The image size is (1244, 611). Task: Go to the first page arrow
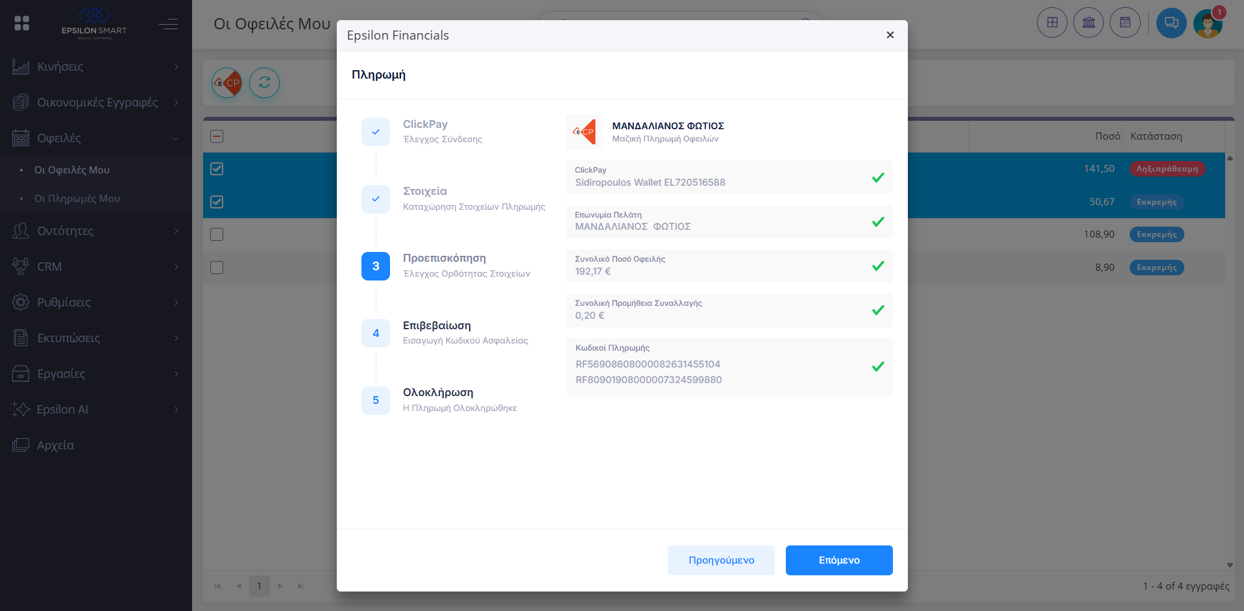pyautogui.click(x=218, y=586)
